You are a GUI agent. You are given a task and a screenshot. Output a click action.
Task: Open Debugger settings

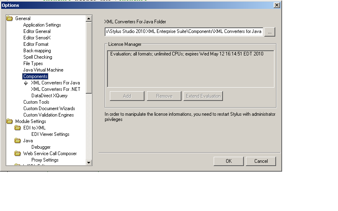pos(41,147)
